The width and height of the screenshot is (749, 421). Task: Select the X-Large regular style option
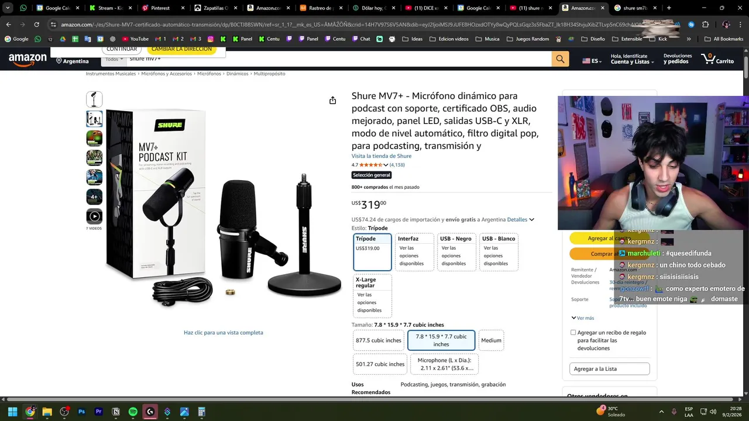click(x=372, y=295)
